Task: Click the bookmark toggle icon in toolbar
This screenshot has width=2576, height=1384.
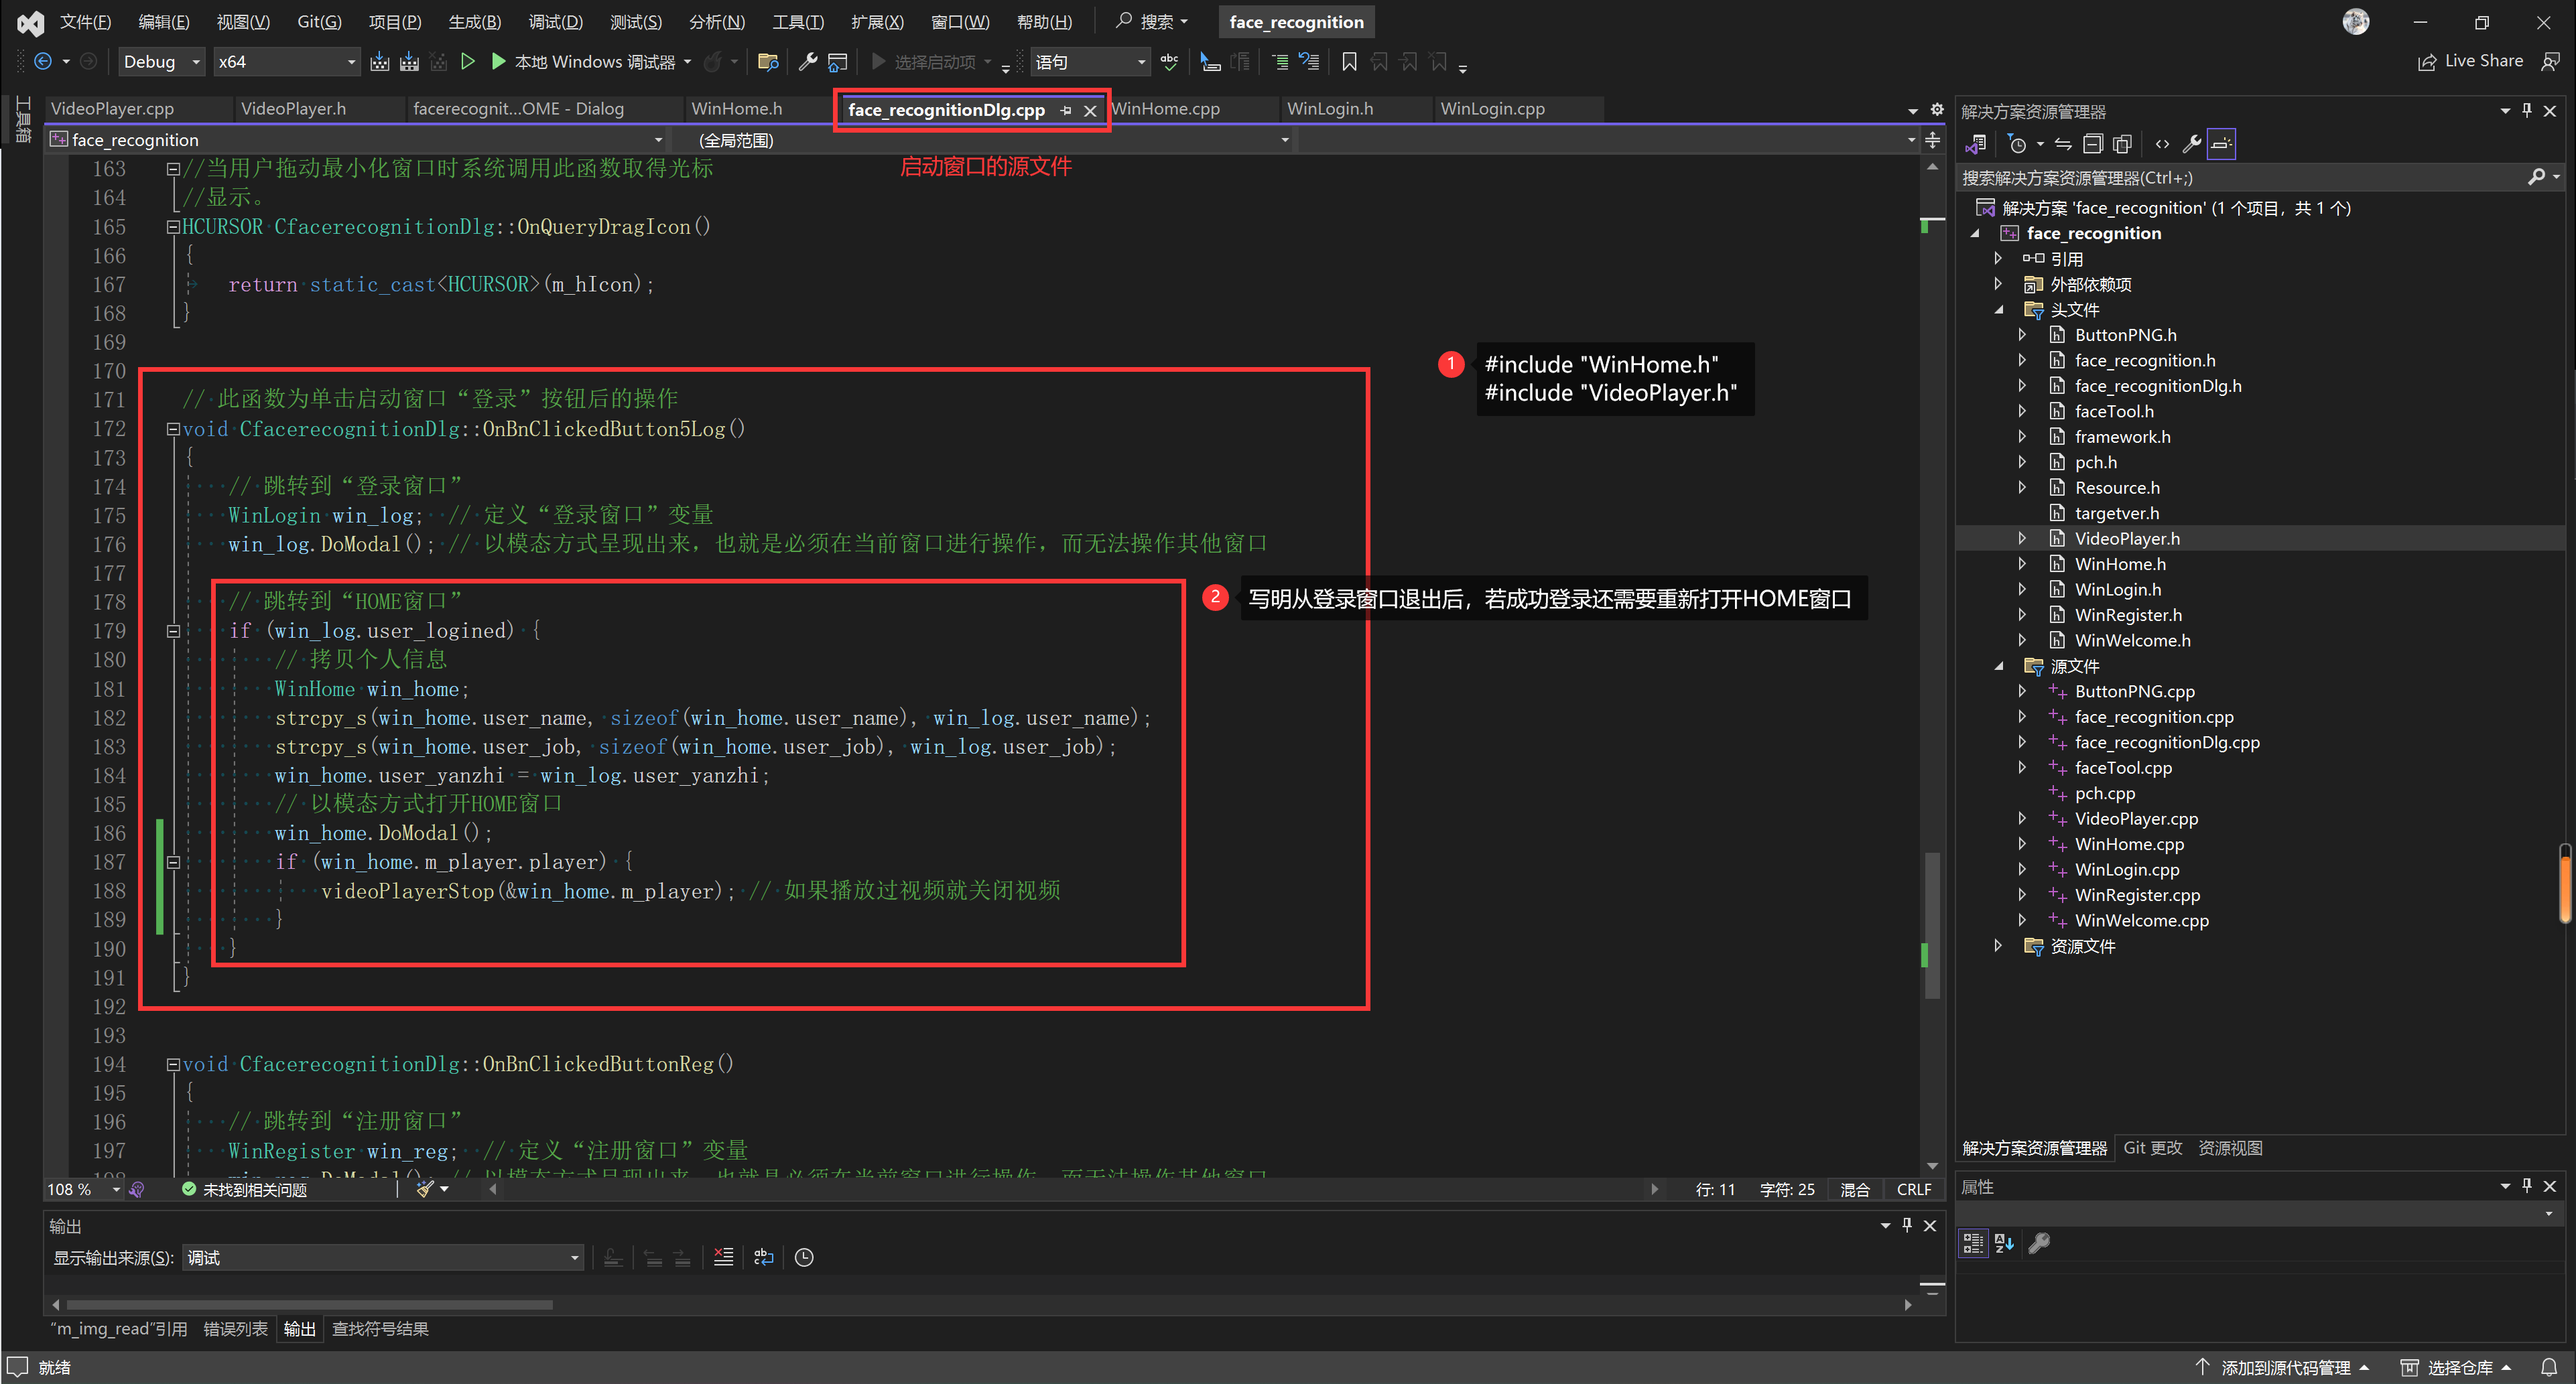Action: click(1349, 62)
